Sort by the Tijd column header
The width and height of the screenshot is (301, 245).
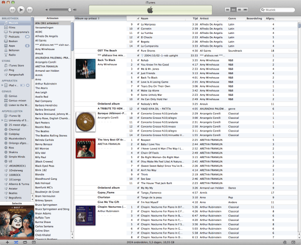coord(192,18)
